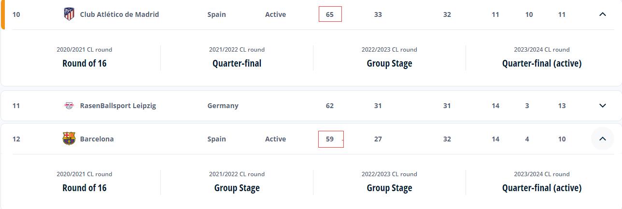This screenshot has height=209, width=622.
Task: Click Leipzig's total value 62
Action: 330,106
